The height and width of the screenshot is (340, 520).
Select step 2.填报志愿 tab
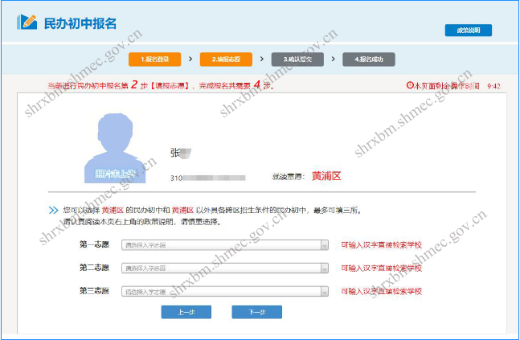click(x=226, y=59)
